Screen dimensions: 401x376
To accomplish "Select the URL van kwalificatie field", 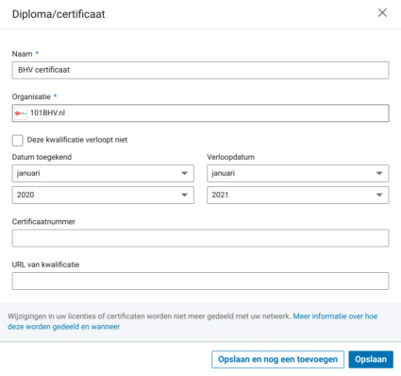I will coord(200,281).
